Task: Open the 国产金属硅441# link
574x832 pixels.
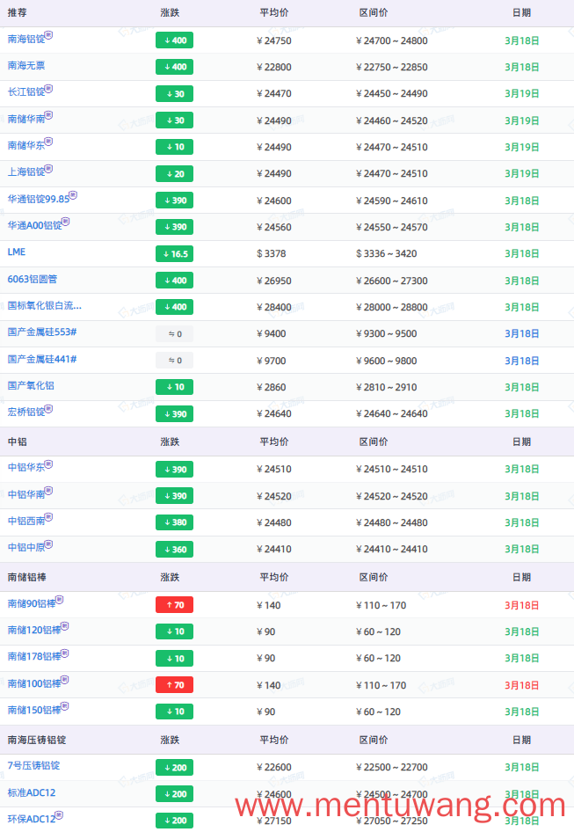Action: pyautogui.click(x=42, y=360)
